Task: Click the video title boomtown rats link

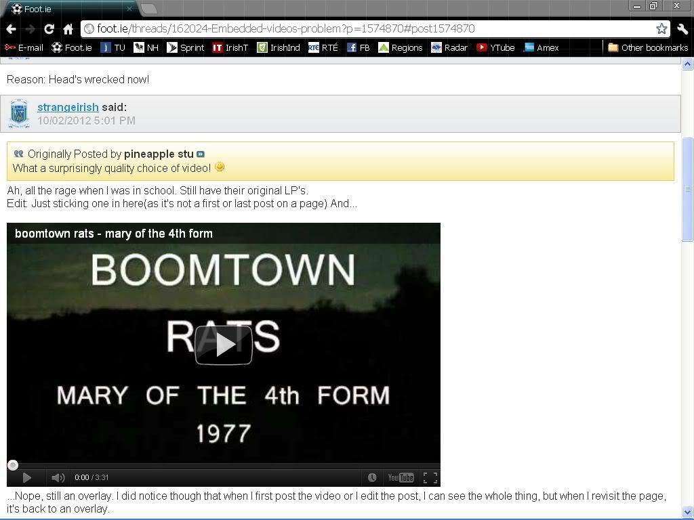Action: point(114,234)
